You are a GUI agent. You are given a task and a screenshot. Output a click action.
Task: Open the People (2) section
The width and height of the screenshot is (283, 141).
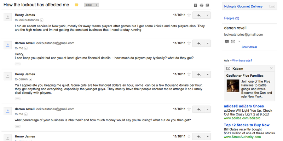232,18
